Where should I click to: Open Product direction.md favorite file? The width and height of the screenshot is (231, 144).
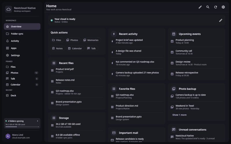[137, 107]
